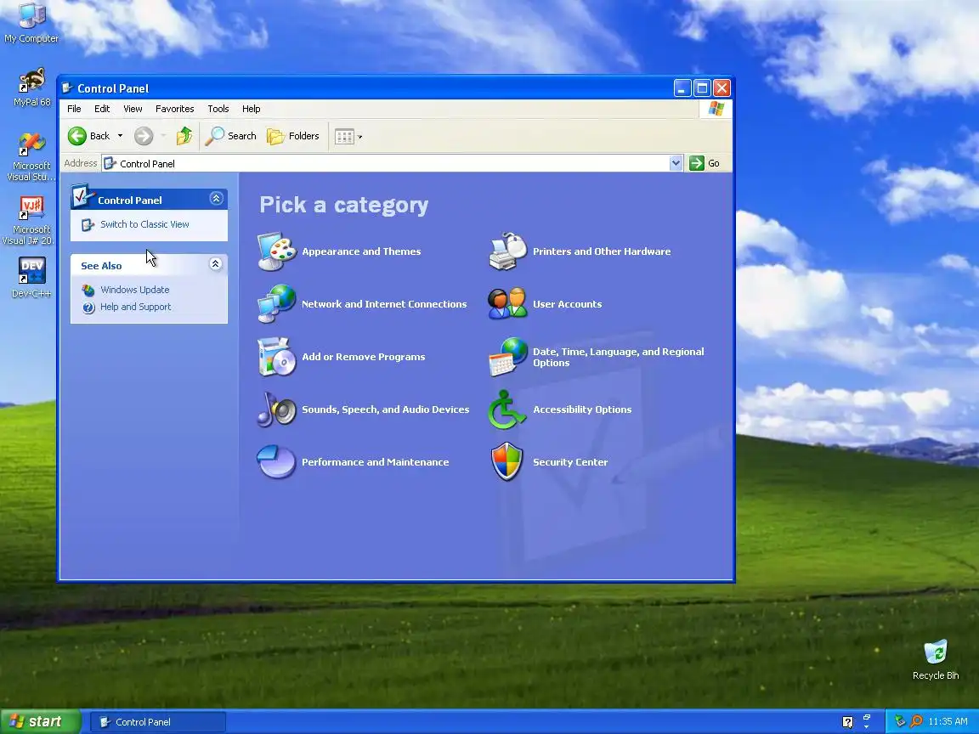Select the Recycle Bin desktop icon
Viewport: 979px width, 734px height.
(936, 659)
